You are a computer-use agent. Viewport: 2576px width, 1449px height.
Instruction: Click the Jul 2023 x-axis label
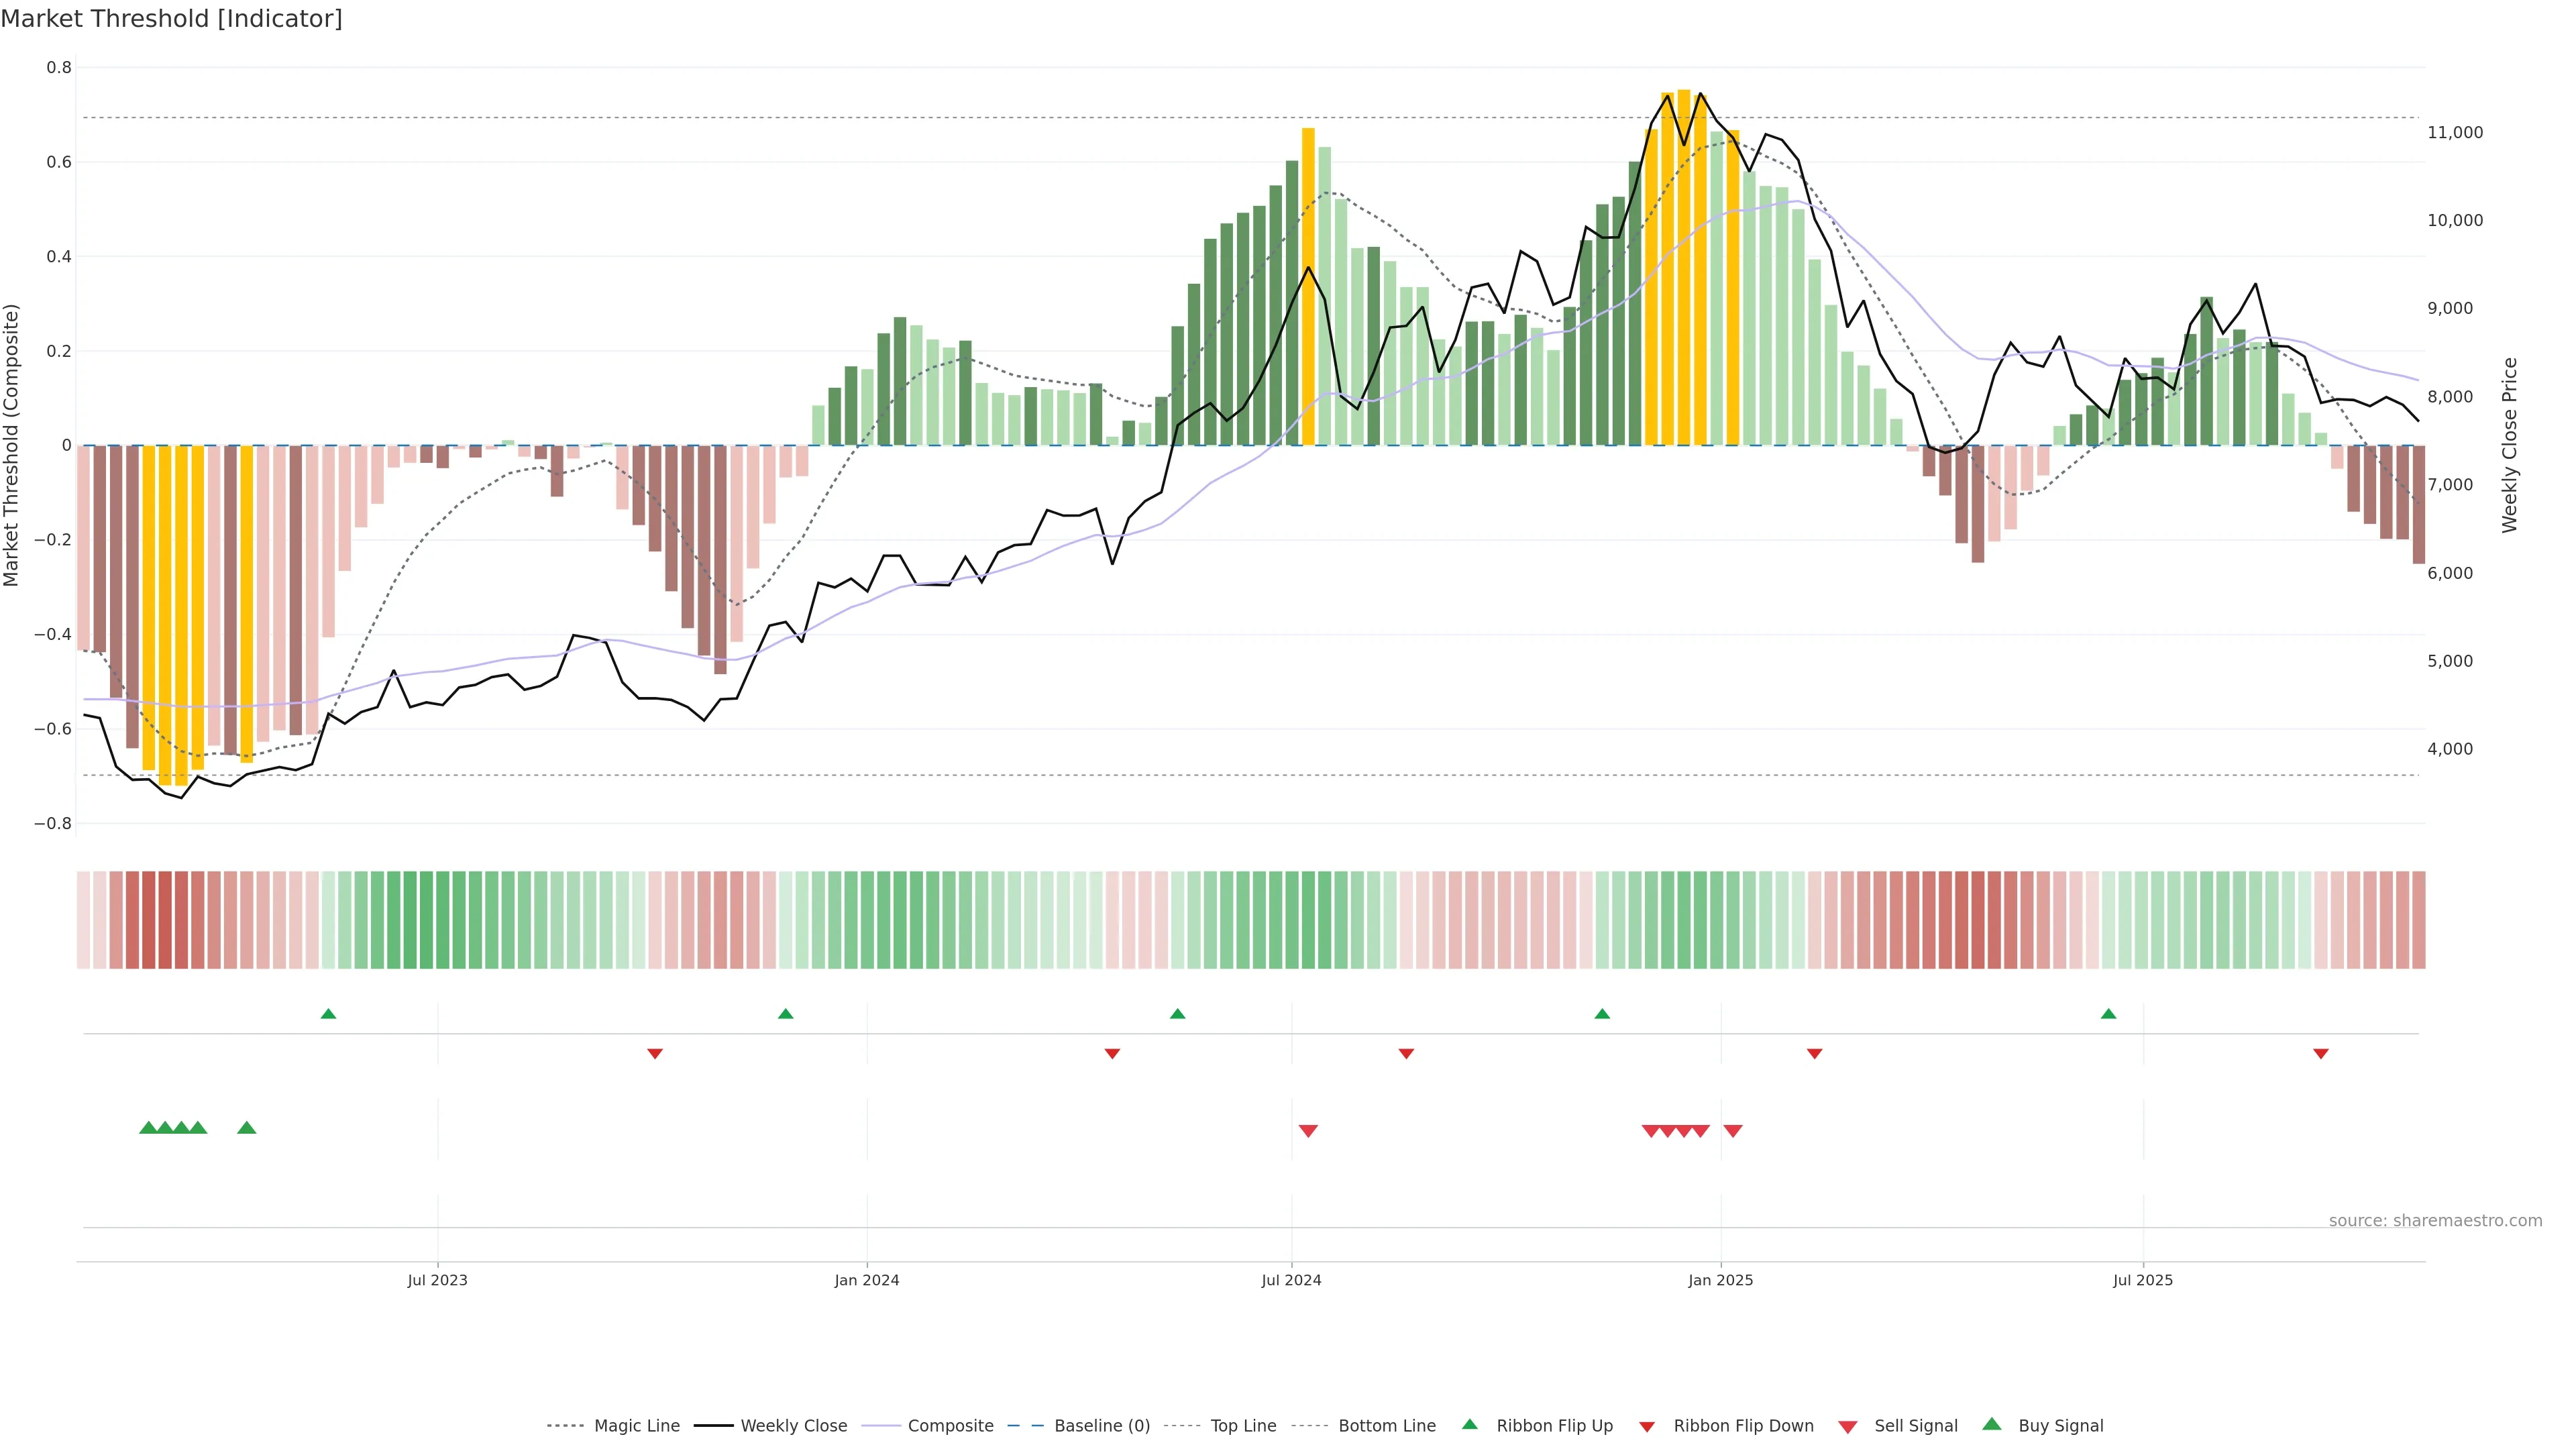click(437, 1280)
